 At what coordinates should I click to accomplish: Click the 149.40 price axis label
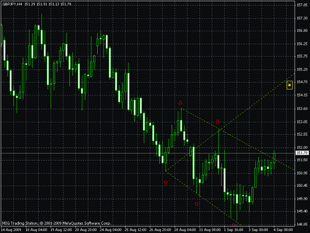[302, 212]
